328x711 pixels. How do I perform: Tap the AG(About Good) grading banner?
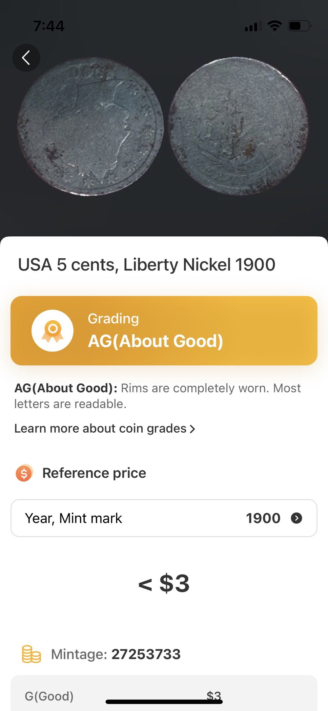164,331
